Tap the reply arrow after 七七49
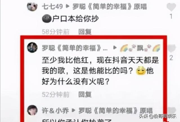 pos(67,6)
